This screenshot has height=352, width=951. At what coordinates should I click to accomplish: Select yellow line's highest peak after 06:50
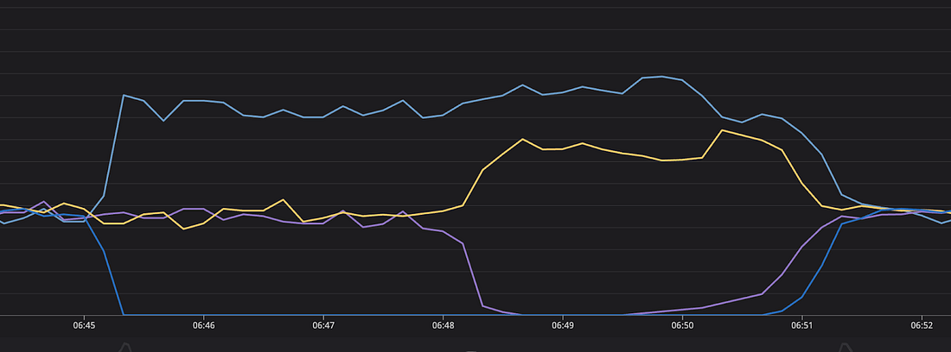coord(722,130)
